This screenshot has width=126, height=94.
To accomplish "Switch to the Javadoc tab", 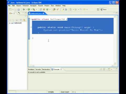I will [38, 69].
